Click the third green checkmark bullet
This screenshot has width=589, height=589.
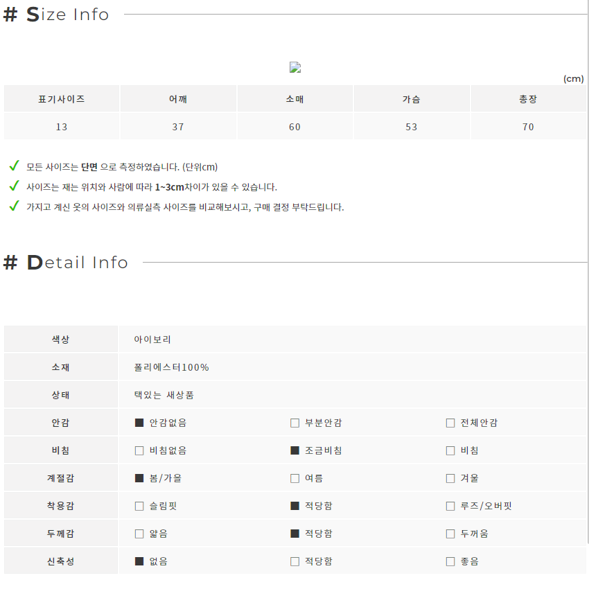[15, 206]
